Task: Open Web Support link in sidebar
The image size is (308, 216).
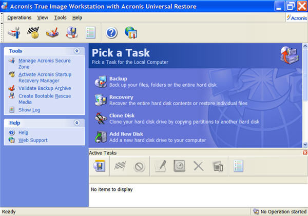Action: 33,140
